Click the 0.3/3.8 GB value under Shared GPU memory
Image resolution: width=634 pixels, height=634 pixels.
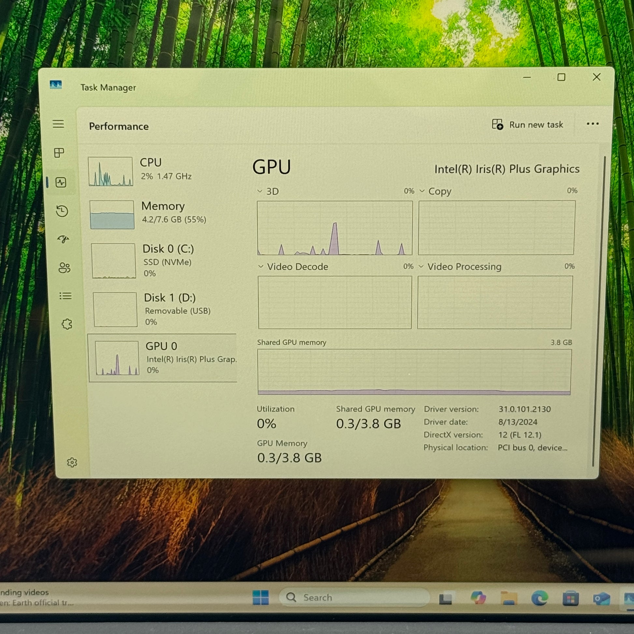click(x=368, y=424)
